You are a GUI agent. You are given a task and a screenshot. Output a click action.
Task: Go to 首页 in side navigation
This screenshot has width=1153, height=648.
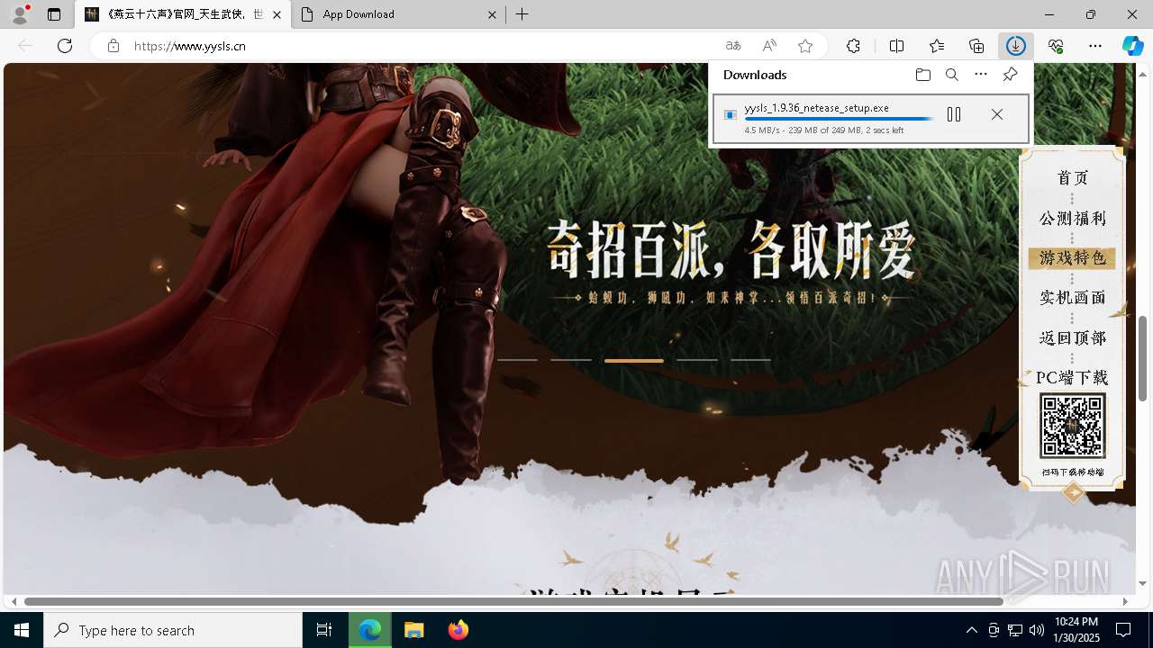click(1072, 178)
